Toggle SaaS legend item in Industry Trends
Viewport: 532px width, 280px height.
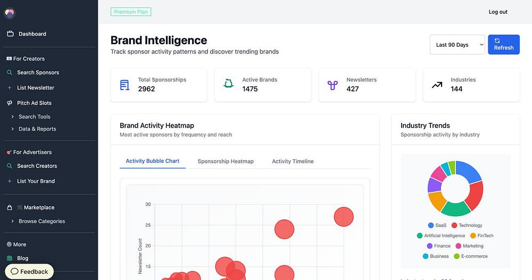coord(437,225)
